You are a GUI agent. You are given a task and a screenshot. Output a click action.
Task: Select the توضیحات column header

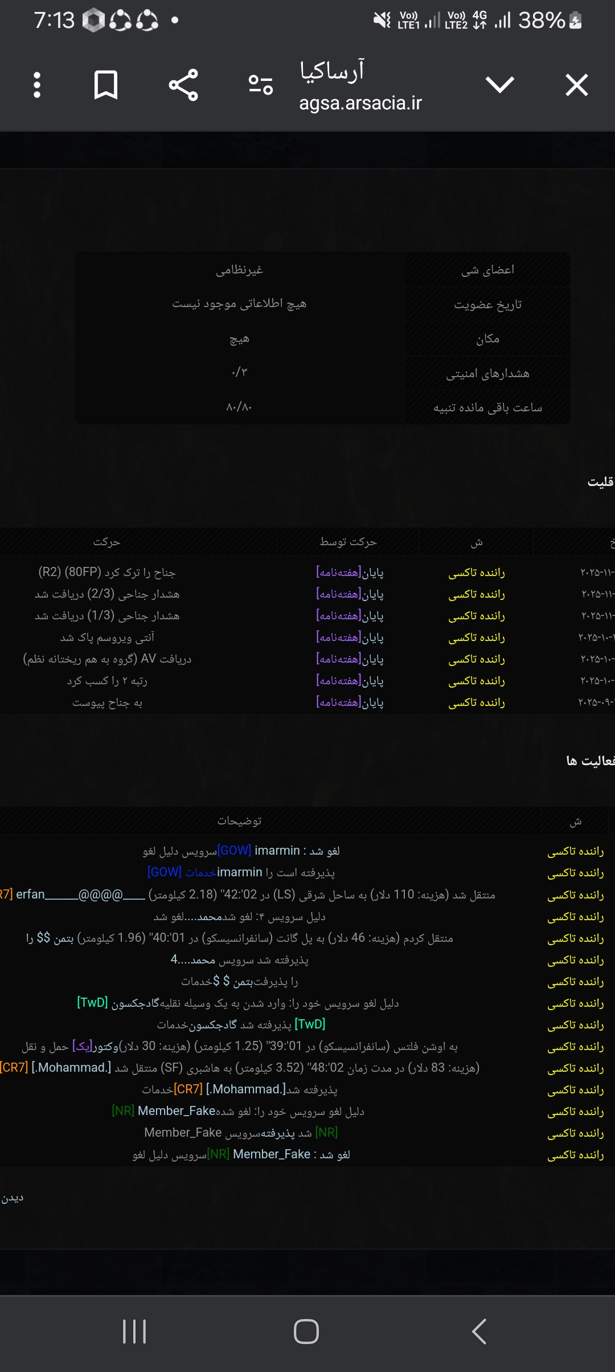239,821
